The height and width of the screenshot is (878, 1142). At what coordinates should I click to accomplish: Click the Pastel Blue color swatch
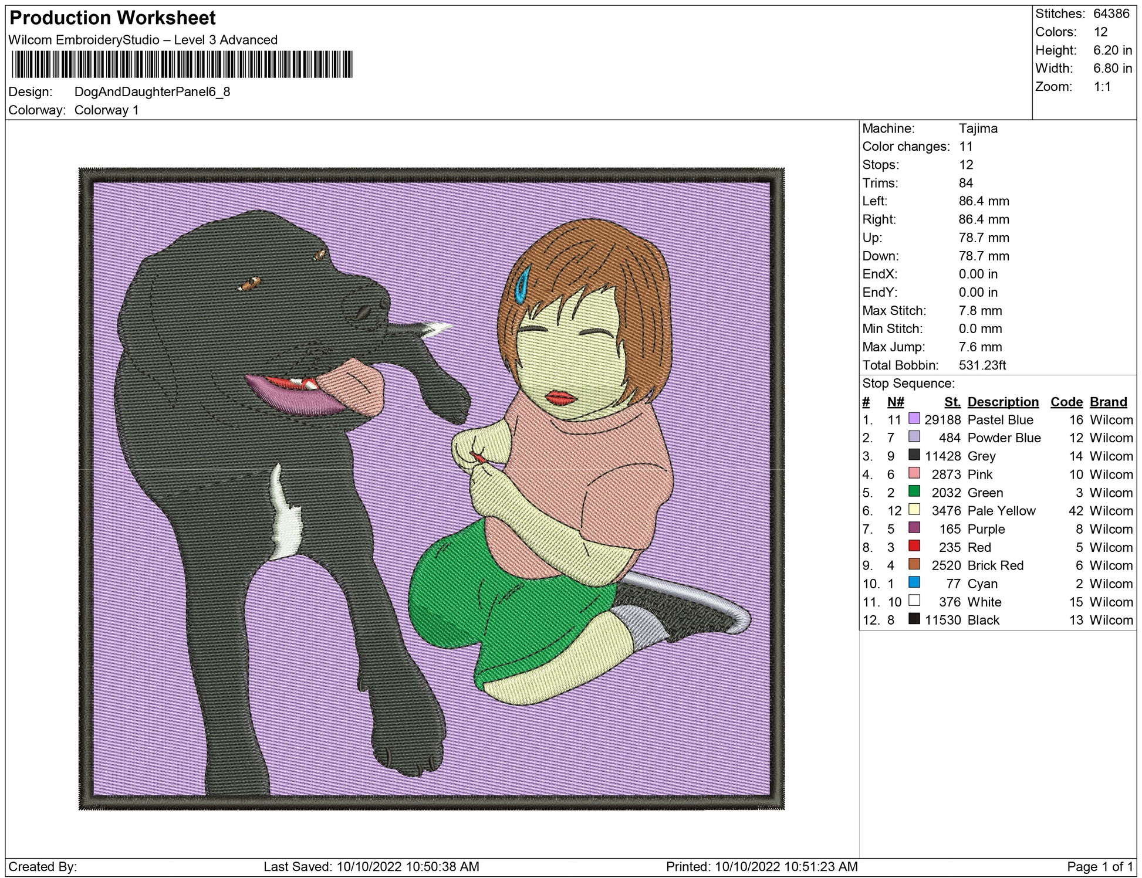[914, 418]
